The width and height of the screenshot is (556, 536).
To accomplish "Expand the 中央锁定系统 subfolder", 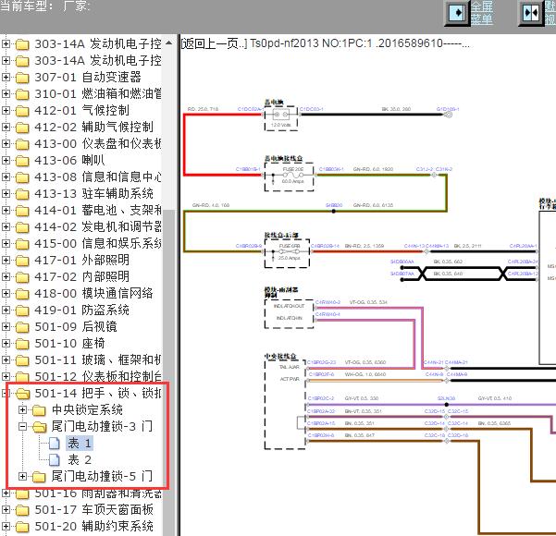I will (x=23, y=410).
